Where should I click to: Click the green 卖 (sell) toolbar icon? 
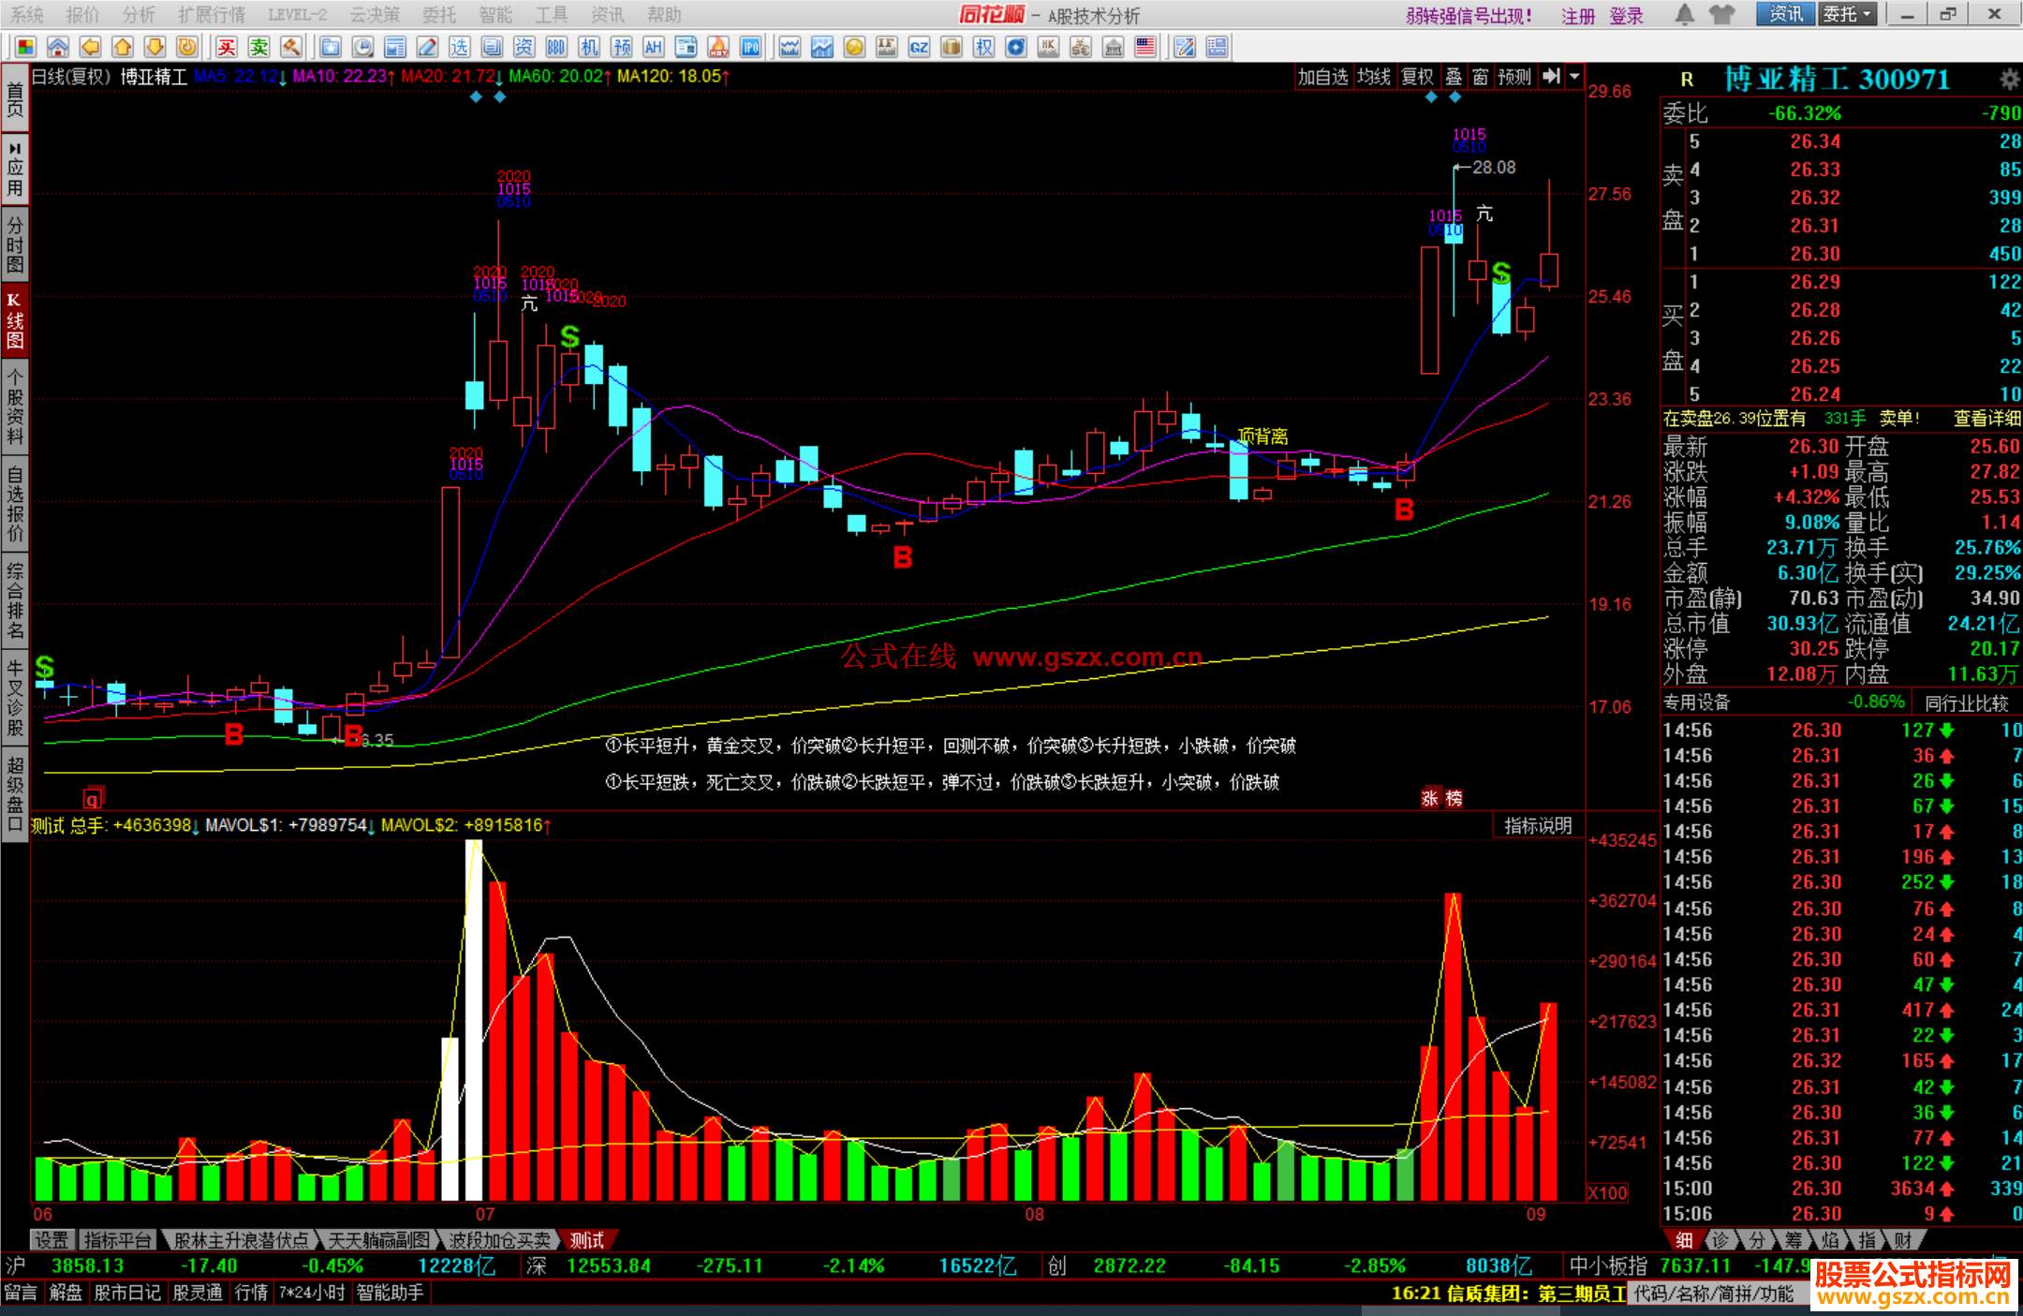(259, 47)
